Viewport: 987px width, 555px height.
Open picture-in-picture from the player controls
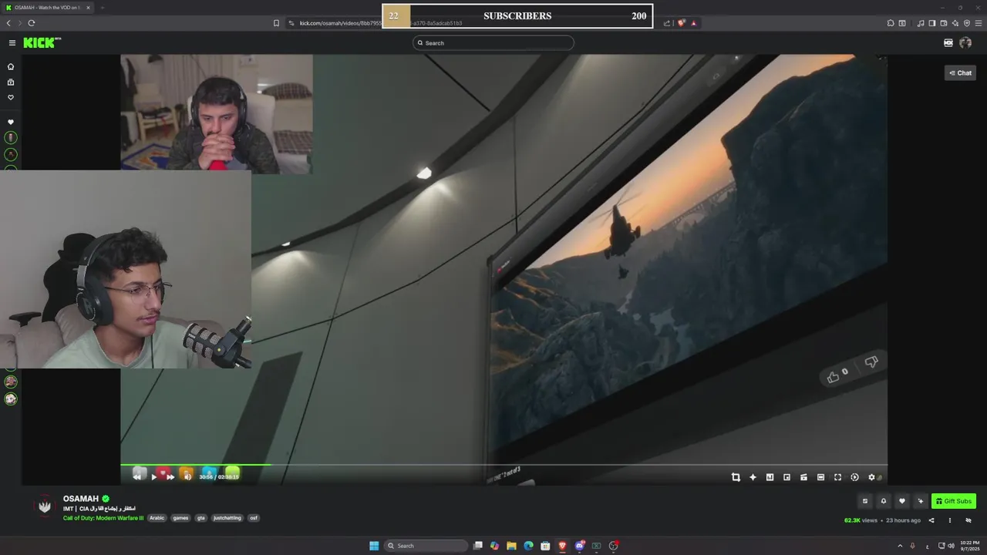[787, 477]
